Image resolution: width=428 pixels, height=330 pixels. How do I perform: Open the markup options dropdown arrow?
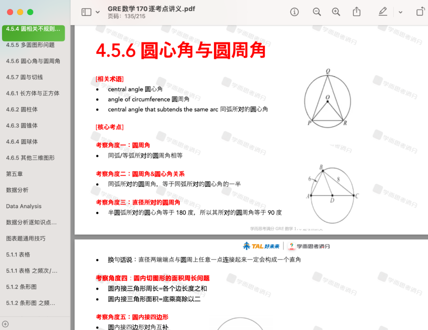(x=400, y=12)
